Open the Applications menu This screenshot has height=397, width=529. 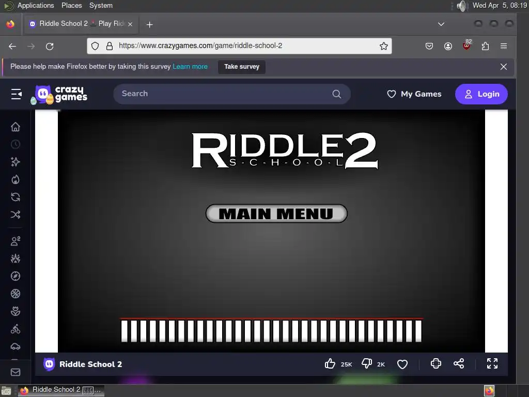(x=36, y=5)
